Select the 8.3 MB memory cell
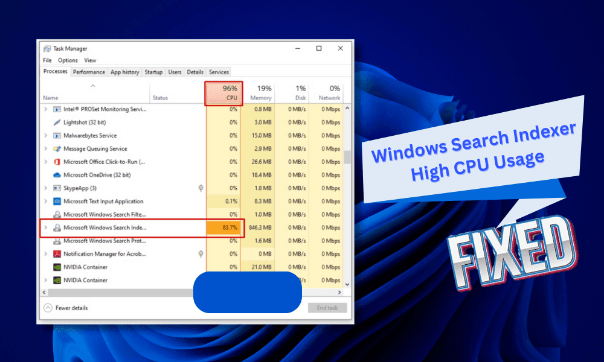604x362 pixels. coord(258,201)
